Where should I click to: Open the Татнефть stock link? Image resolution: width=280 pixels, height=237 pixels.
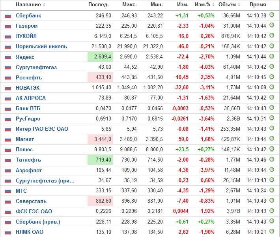[x=28, y=160]
